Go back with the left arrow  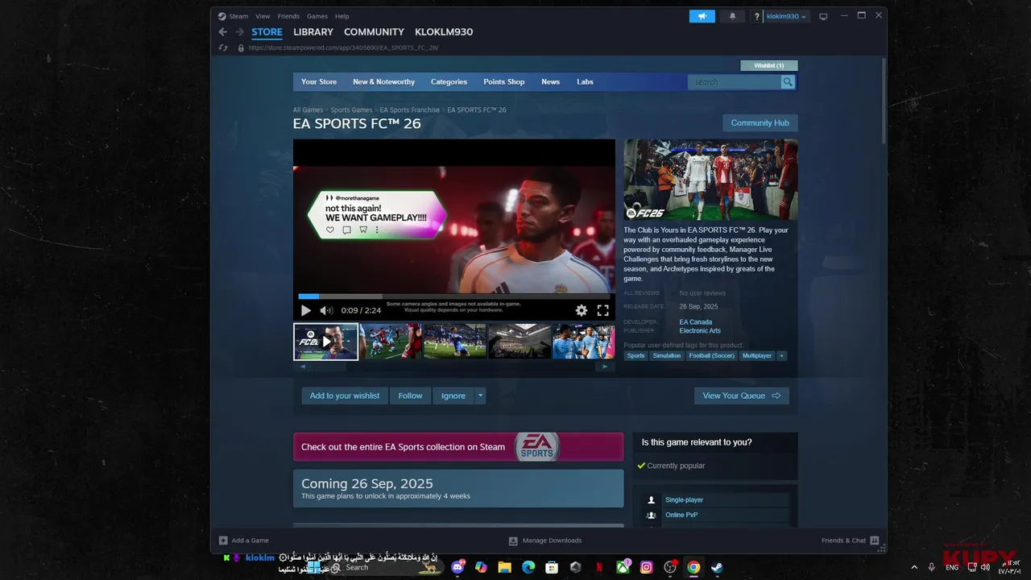pos(223,32)
